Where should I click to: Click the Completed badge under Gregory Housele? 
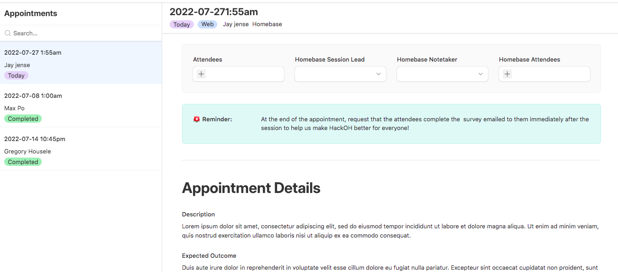pos(23,162)
